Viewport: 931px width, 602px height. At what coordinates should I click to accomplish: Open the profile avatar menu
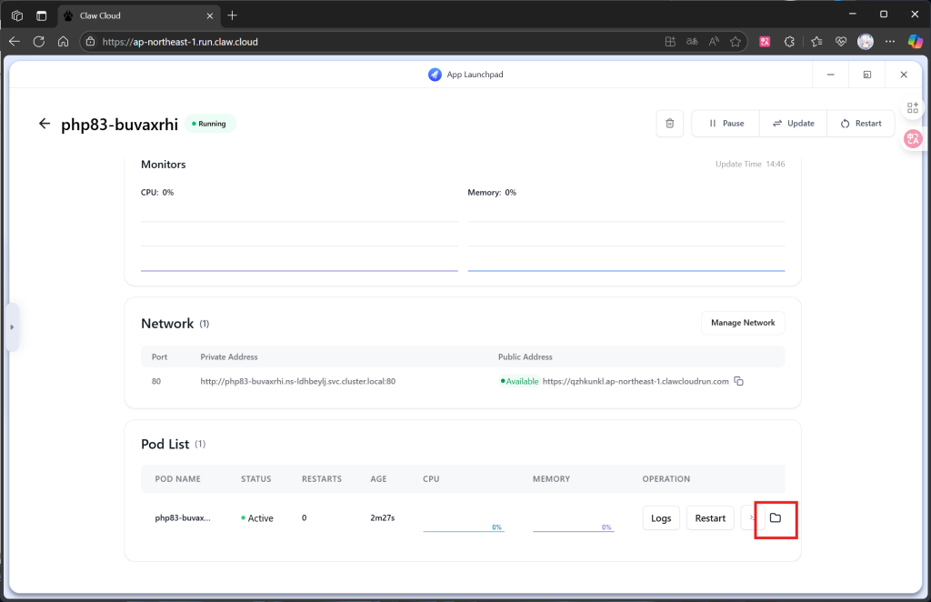tap(866, 42)
